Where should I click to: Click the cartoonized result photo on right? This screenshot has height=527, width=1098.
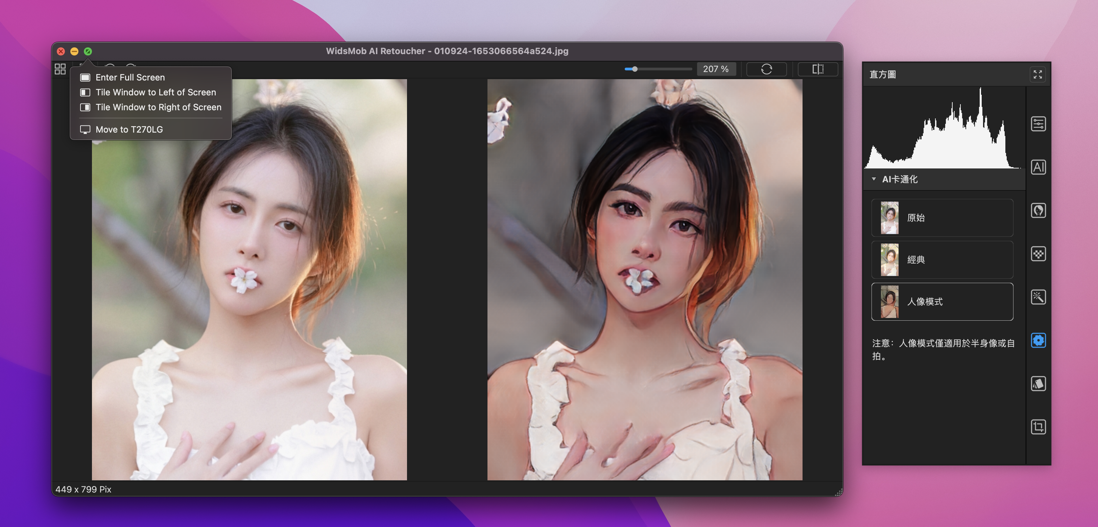644,280
